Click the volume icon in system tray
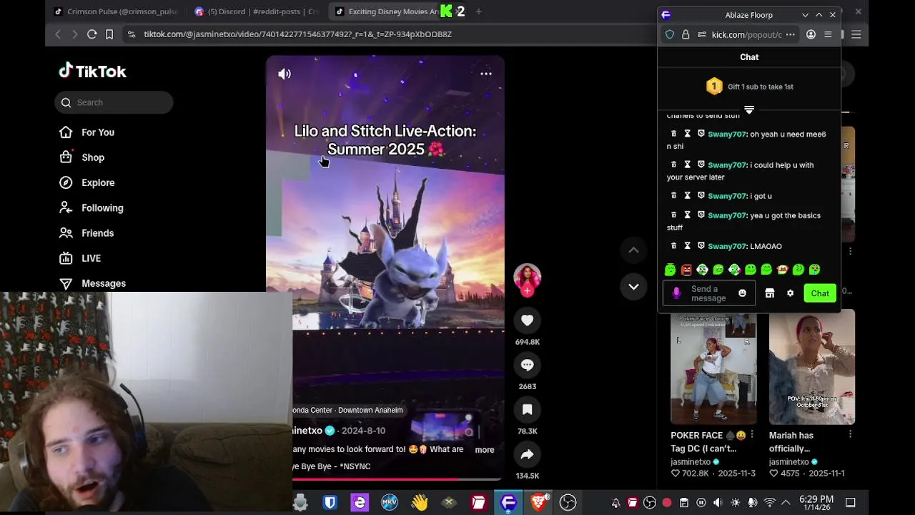This screenshot has width=915, height=515. (718, 503)
